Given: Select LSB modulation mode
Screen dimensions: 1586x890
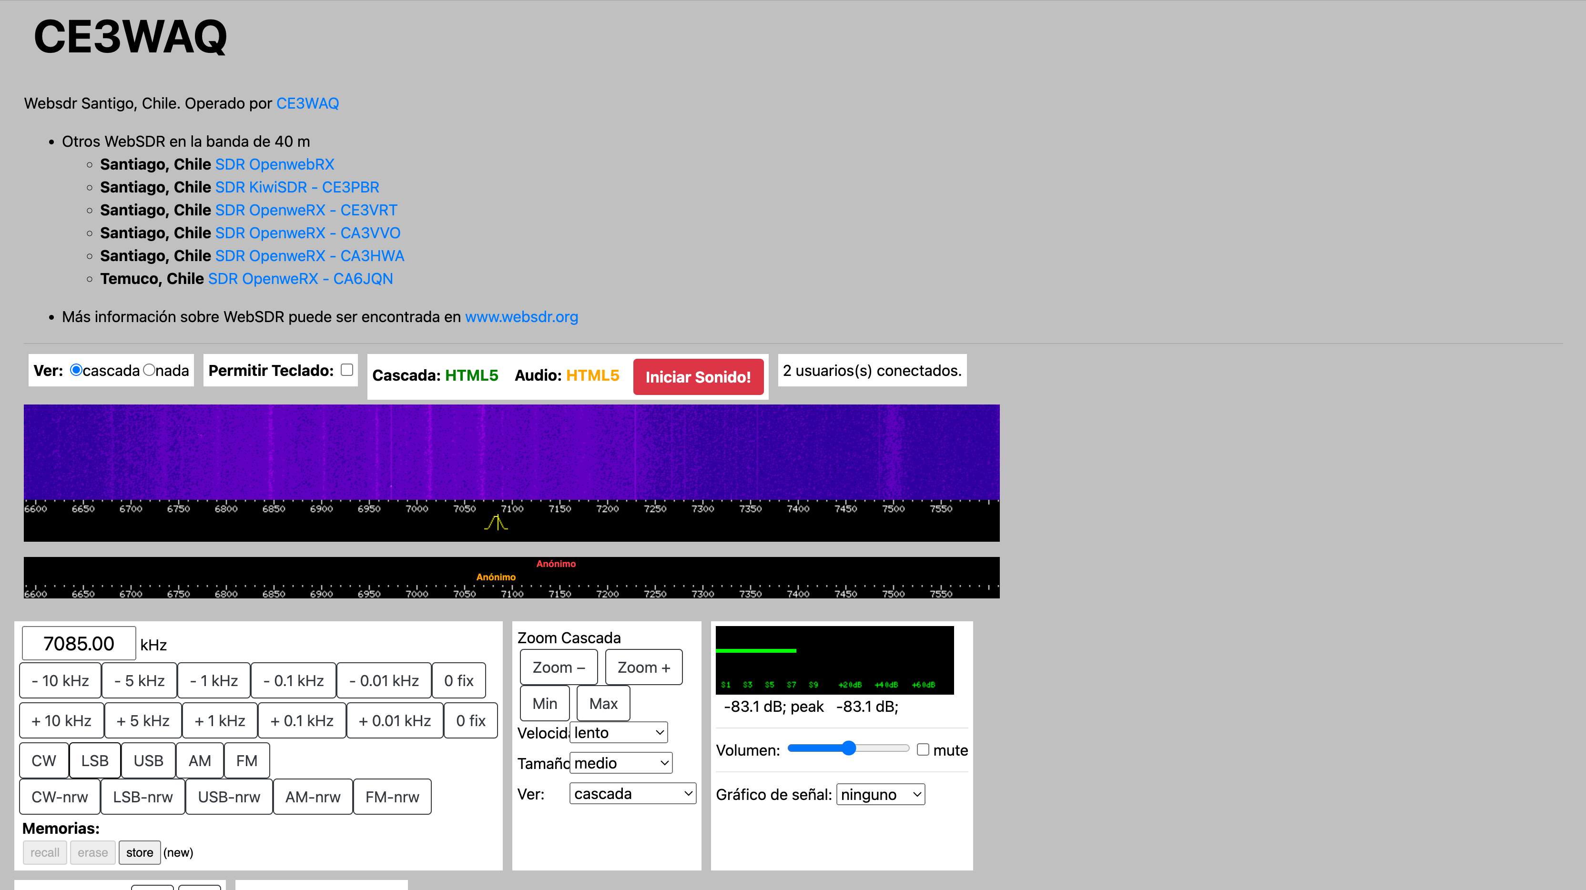Looking at the screenshot, I should tap(95, 761).
